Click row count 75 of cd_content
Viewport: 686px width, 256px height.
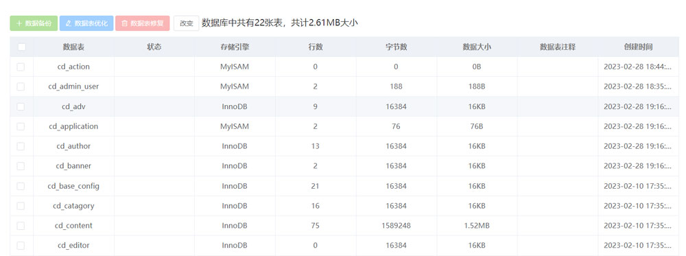(x=316, y=226)
